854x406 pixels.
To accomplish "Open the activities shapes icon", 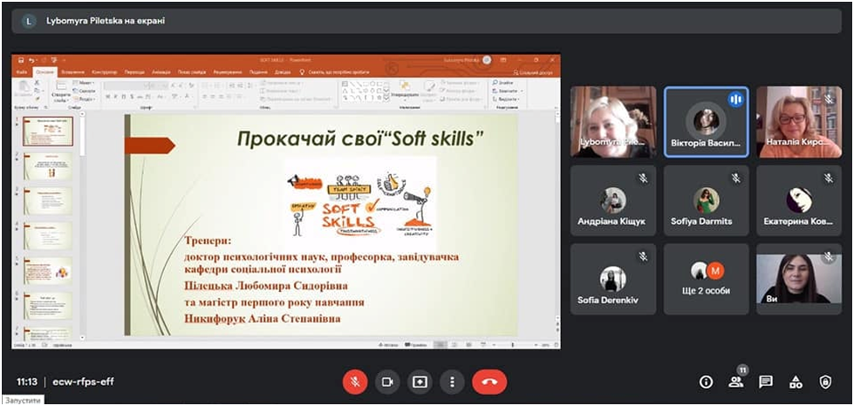I will point(796,382).
